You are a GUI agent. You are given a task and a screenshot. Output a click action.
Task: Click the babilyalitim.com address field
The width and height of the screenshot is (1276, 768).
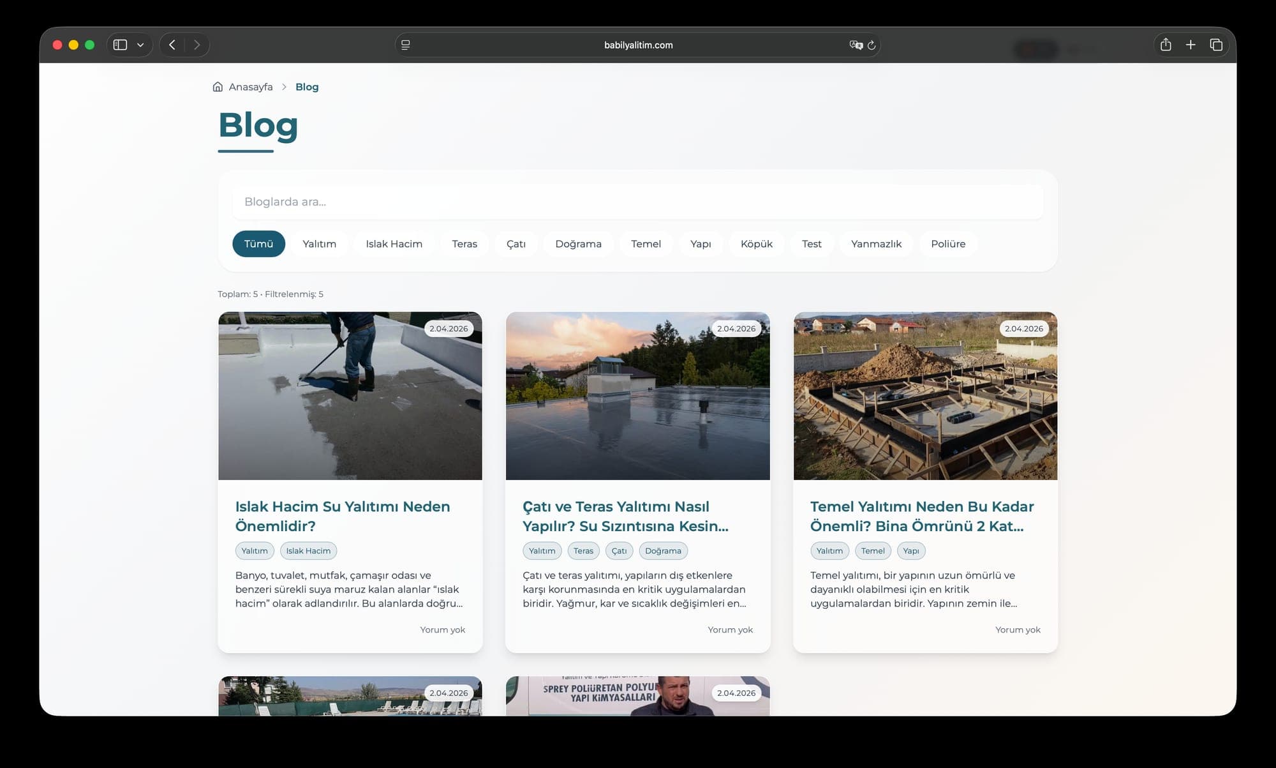(x=638, y=45)
